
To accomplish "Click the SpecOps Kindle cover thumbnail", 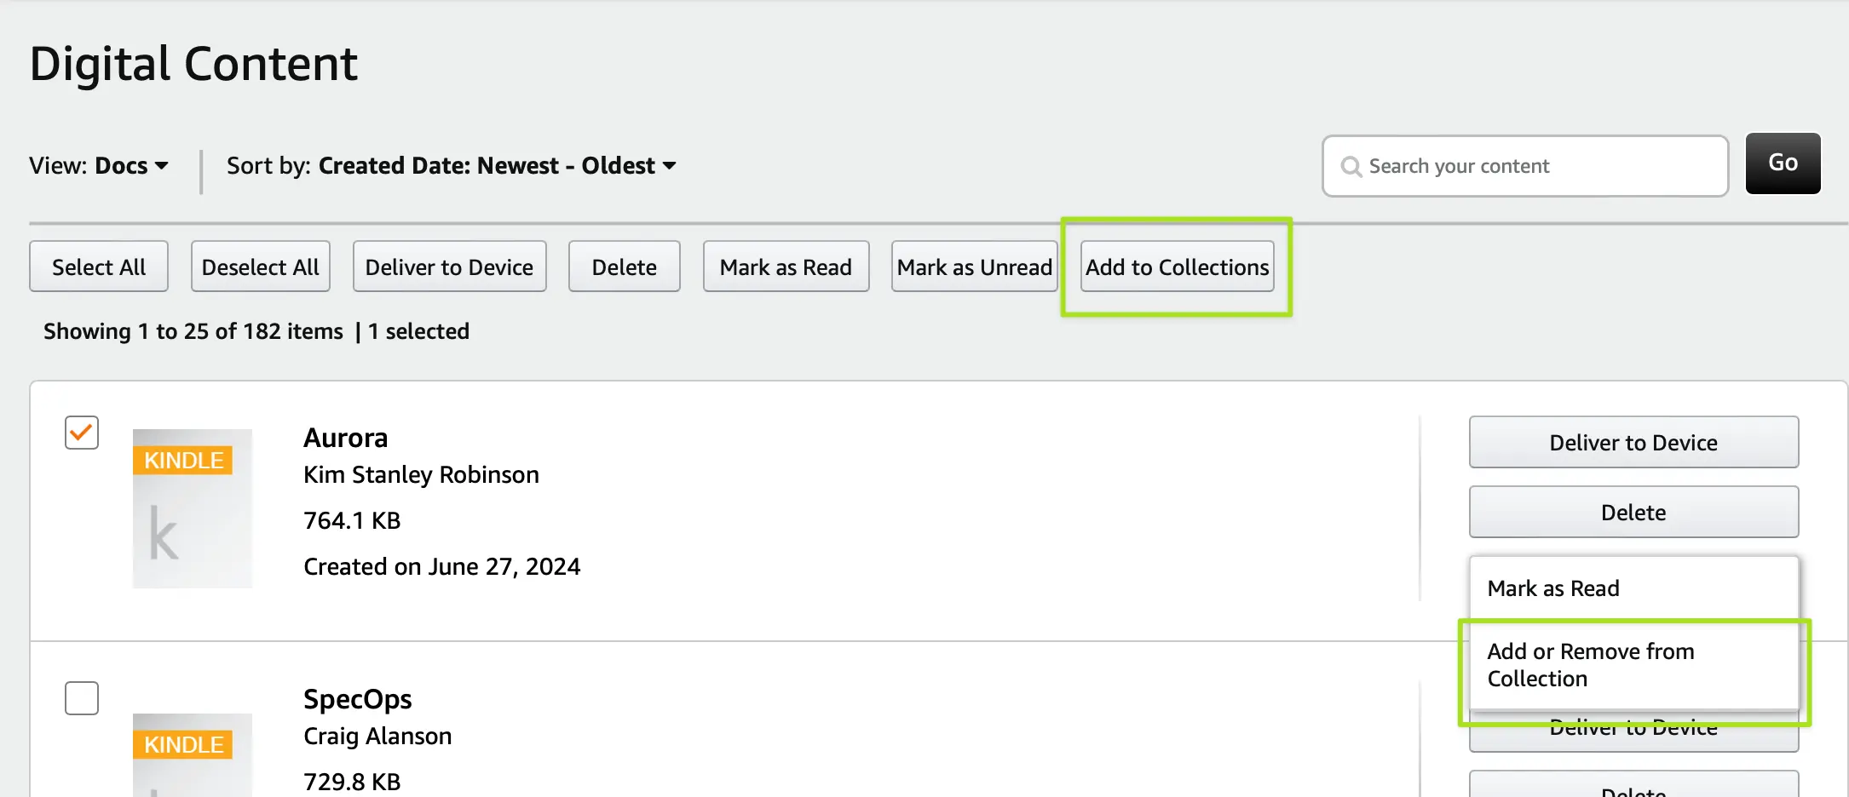I will coord(192,754).
